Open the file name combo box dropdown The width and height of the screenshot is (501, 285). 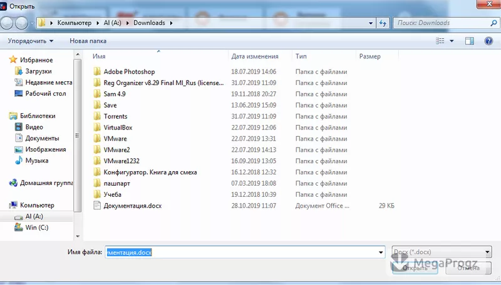click(x=381, y=252)
